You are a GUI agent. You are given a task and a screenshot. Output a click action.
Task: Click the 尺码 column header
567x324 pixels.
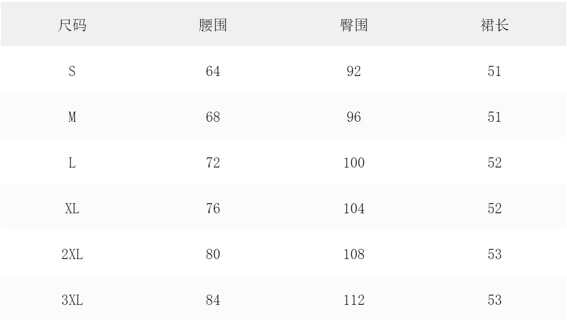pyautogui.click(x=72, y=26)
